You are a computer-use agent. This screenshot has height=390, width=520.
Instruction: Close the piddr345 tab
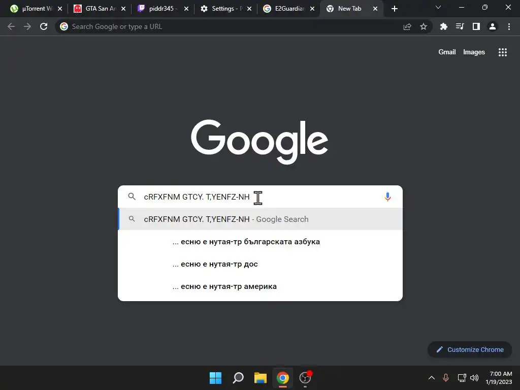click(186, 9)
